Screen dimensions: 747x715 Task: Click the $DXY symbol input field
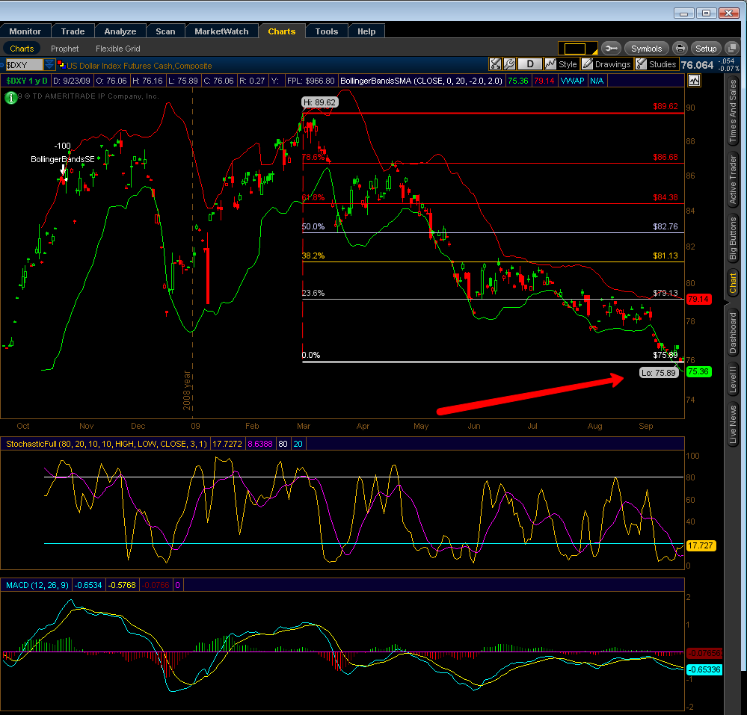click(x=24, y=65)
